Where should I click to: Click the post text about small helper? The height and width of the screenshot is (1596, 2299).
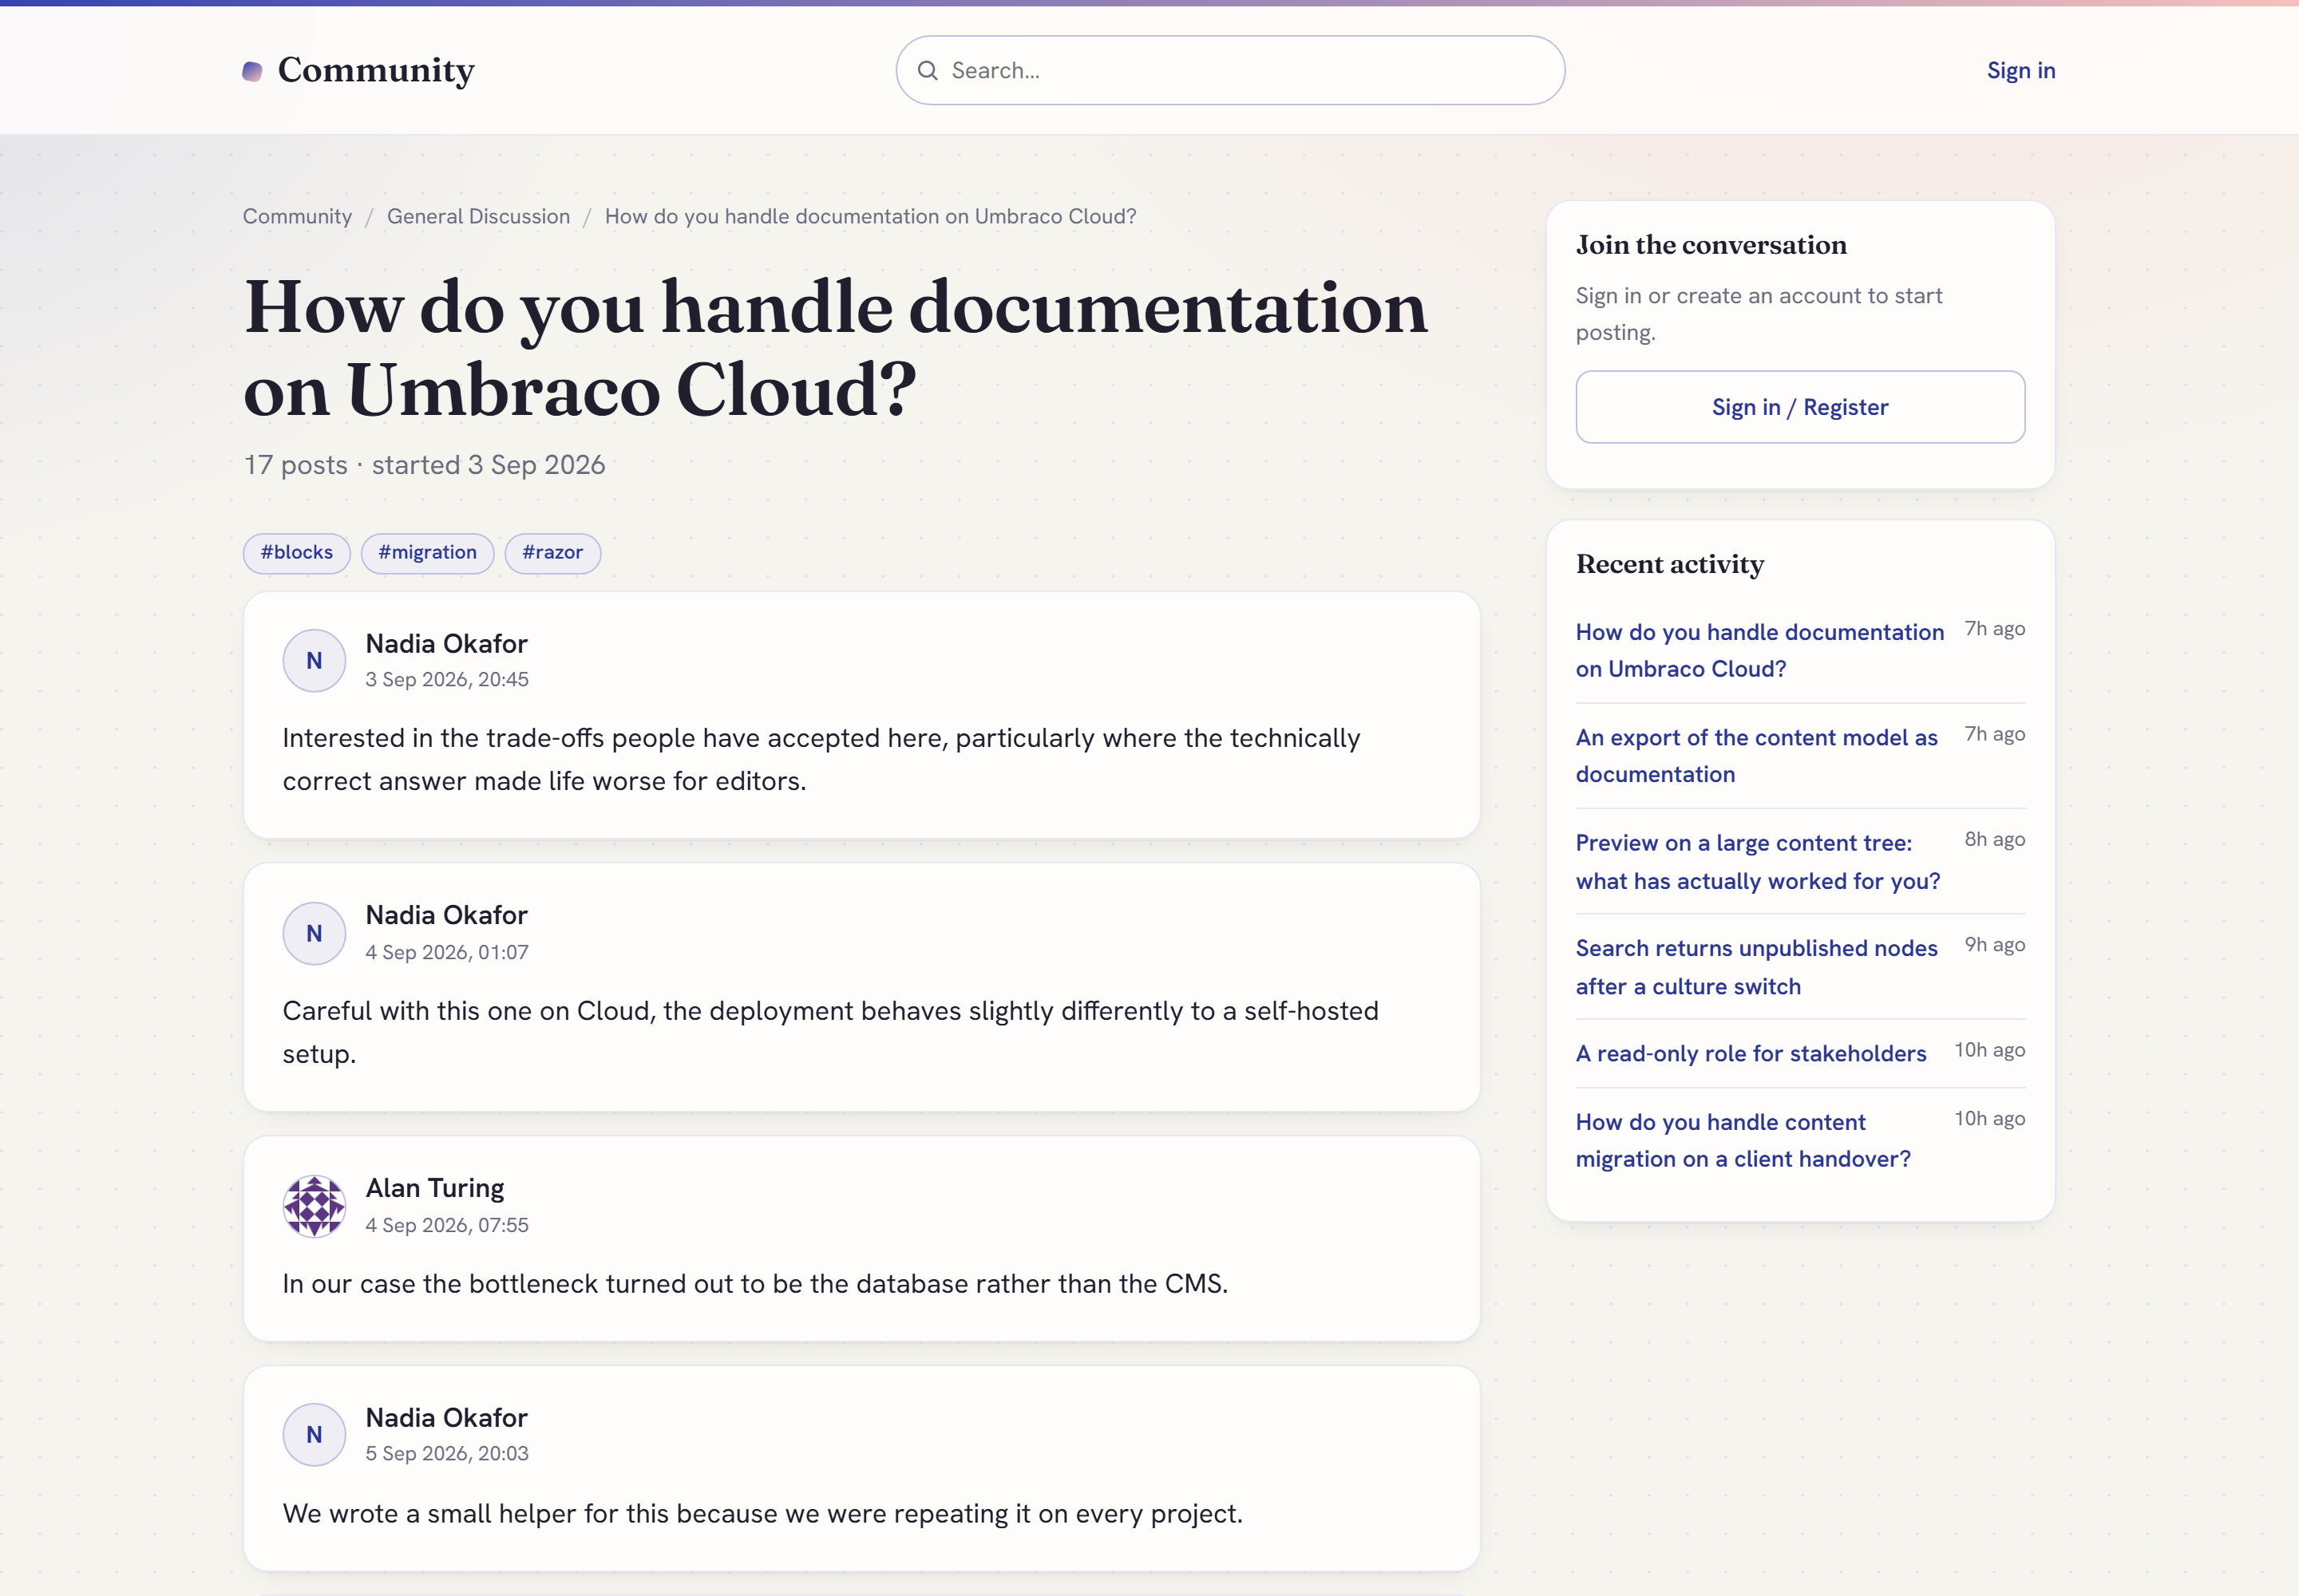point(762,1513)
